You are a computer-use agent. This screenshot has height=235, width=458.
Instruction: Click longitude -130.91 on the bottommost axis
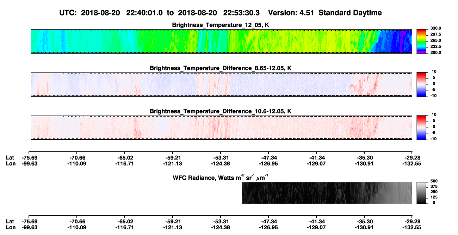[364, 227]
